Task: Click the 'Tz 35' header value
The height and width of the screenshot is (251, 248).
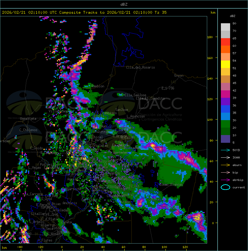Action: [161, 12]
